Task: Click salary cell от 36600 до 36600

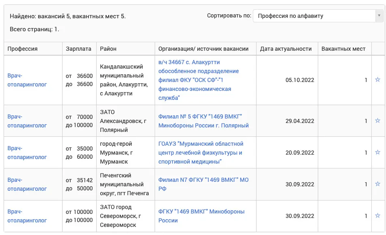Action: click(79, 80)
